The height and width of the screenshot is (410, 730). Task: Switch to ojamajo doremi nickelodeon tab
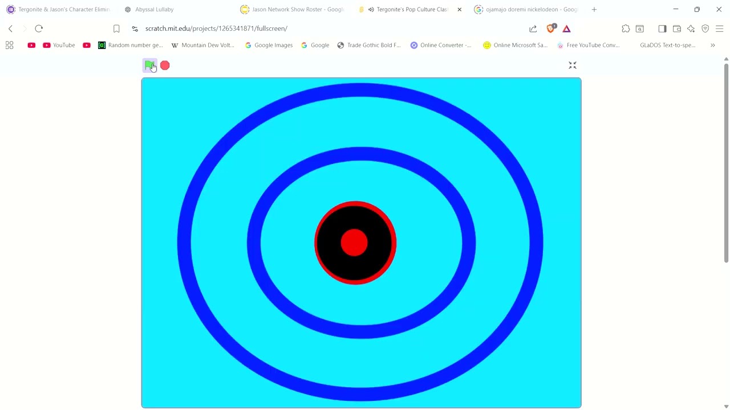(x=526, y=9)
